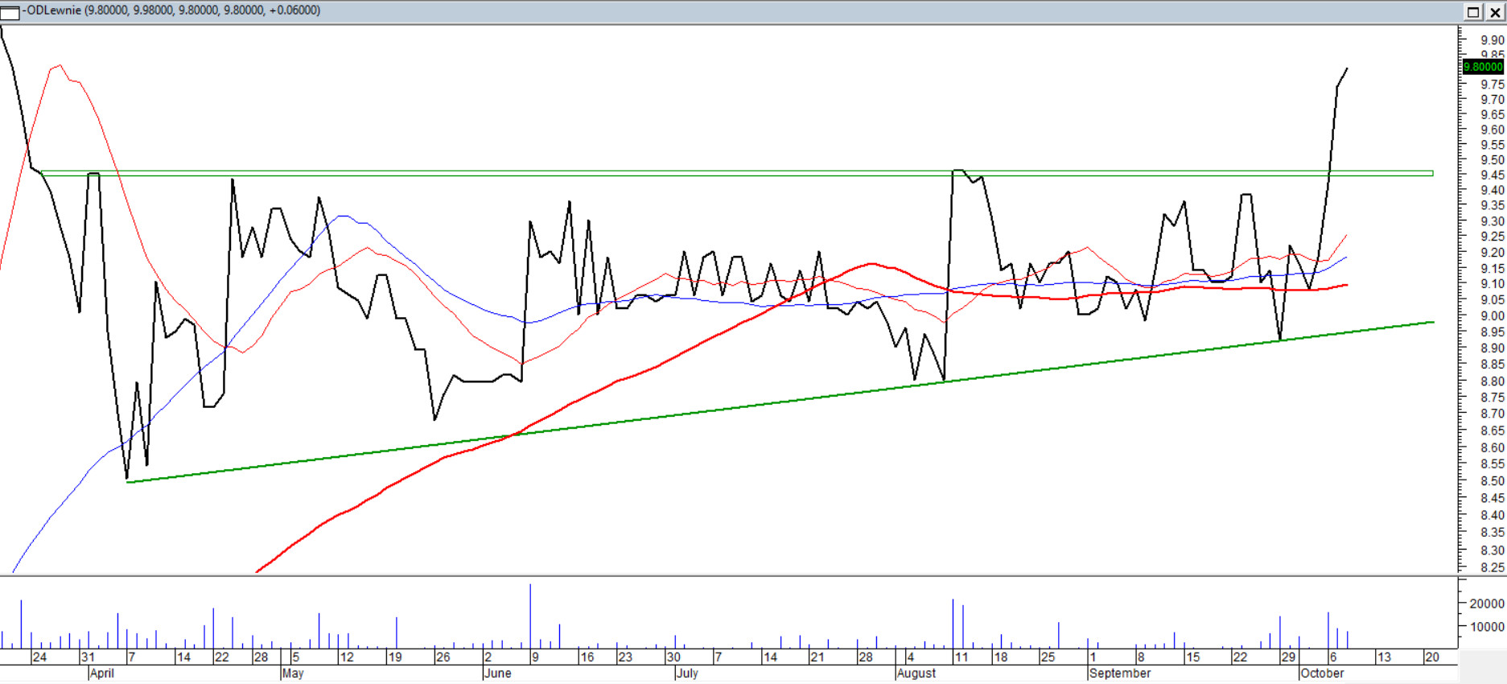The image size is (1507, 684).
Task: Select the September month label on time axis
Action: [x=1119, y=673]
